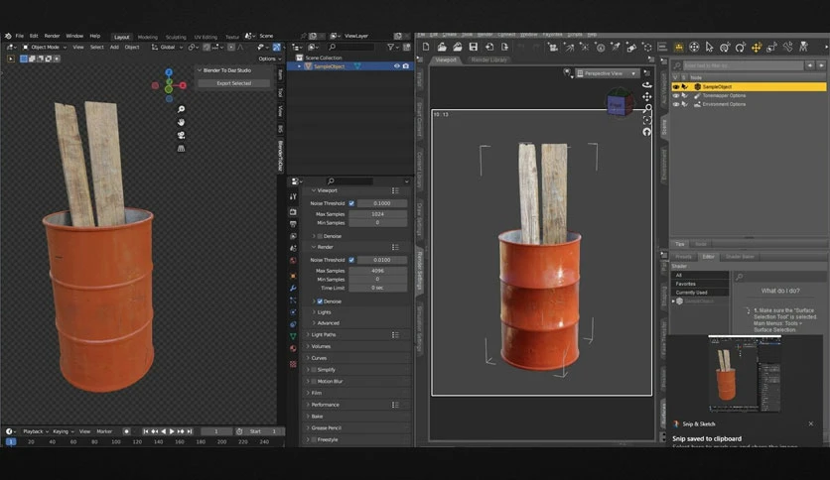Image resolution: width=830 pixels, height=480 pixels.
Task: Click the view cube in Daz viewport
Action: 620,103
